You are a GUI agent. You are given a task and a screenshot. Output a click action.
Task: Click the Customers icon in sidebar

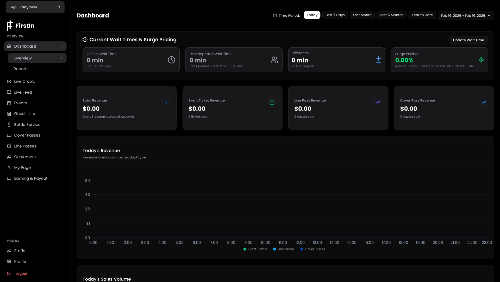point(9,157)
